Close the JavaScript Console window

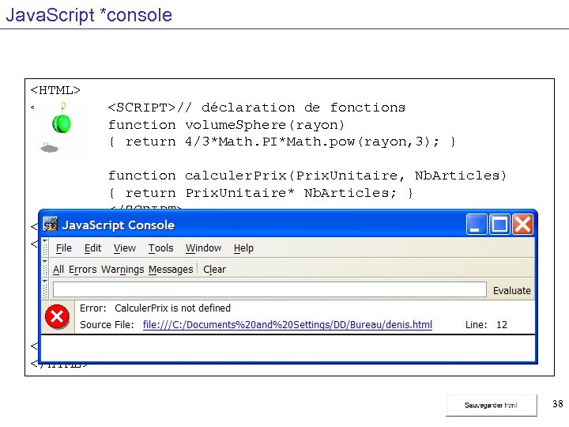522,224
